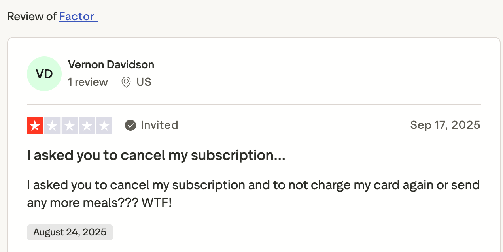The width and height of the screenshot is (503, 252).
Task: Click the Sep 17, 2025 review date
Action: pyautogui.click(x=445, y=125)
